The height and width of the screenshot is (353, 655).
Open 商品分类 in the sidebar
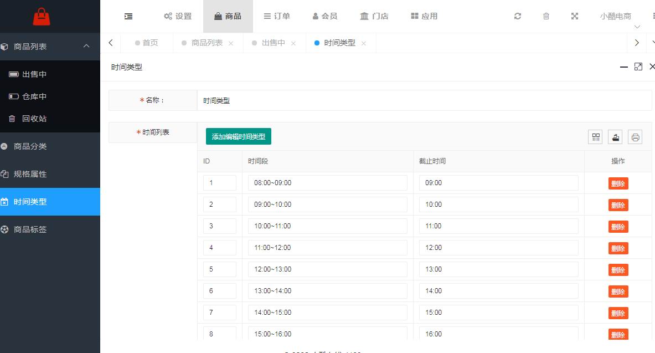pos(50,146)
